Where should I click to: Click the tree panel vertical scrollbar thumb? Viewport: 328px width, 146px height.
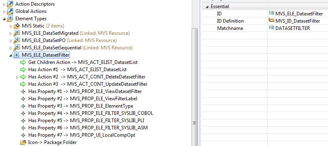pyautogui.click(x=195, y=87)
